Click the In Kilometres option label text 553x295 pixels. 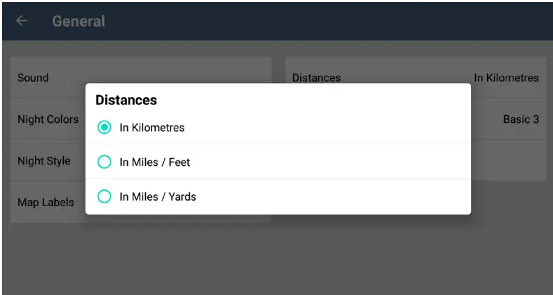pos(151,128)
